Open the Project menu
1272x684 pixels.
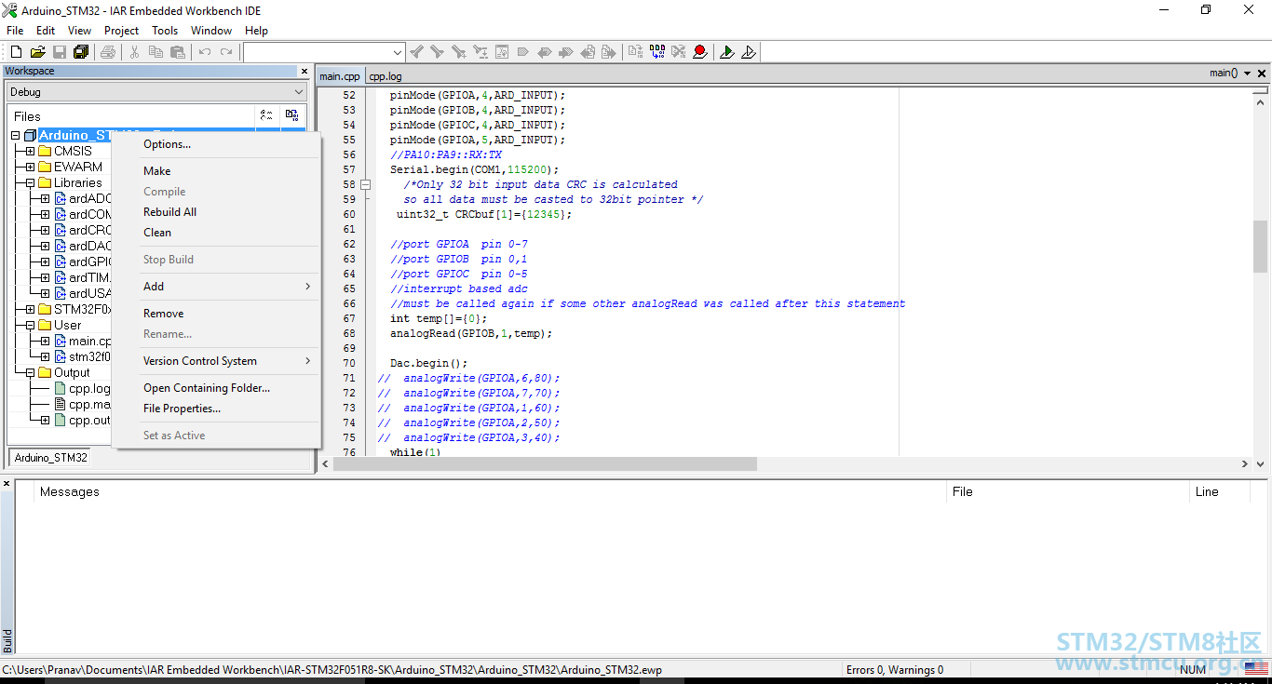[x=122, y=31]
